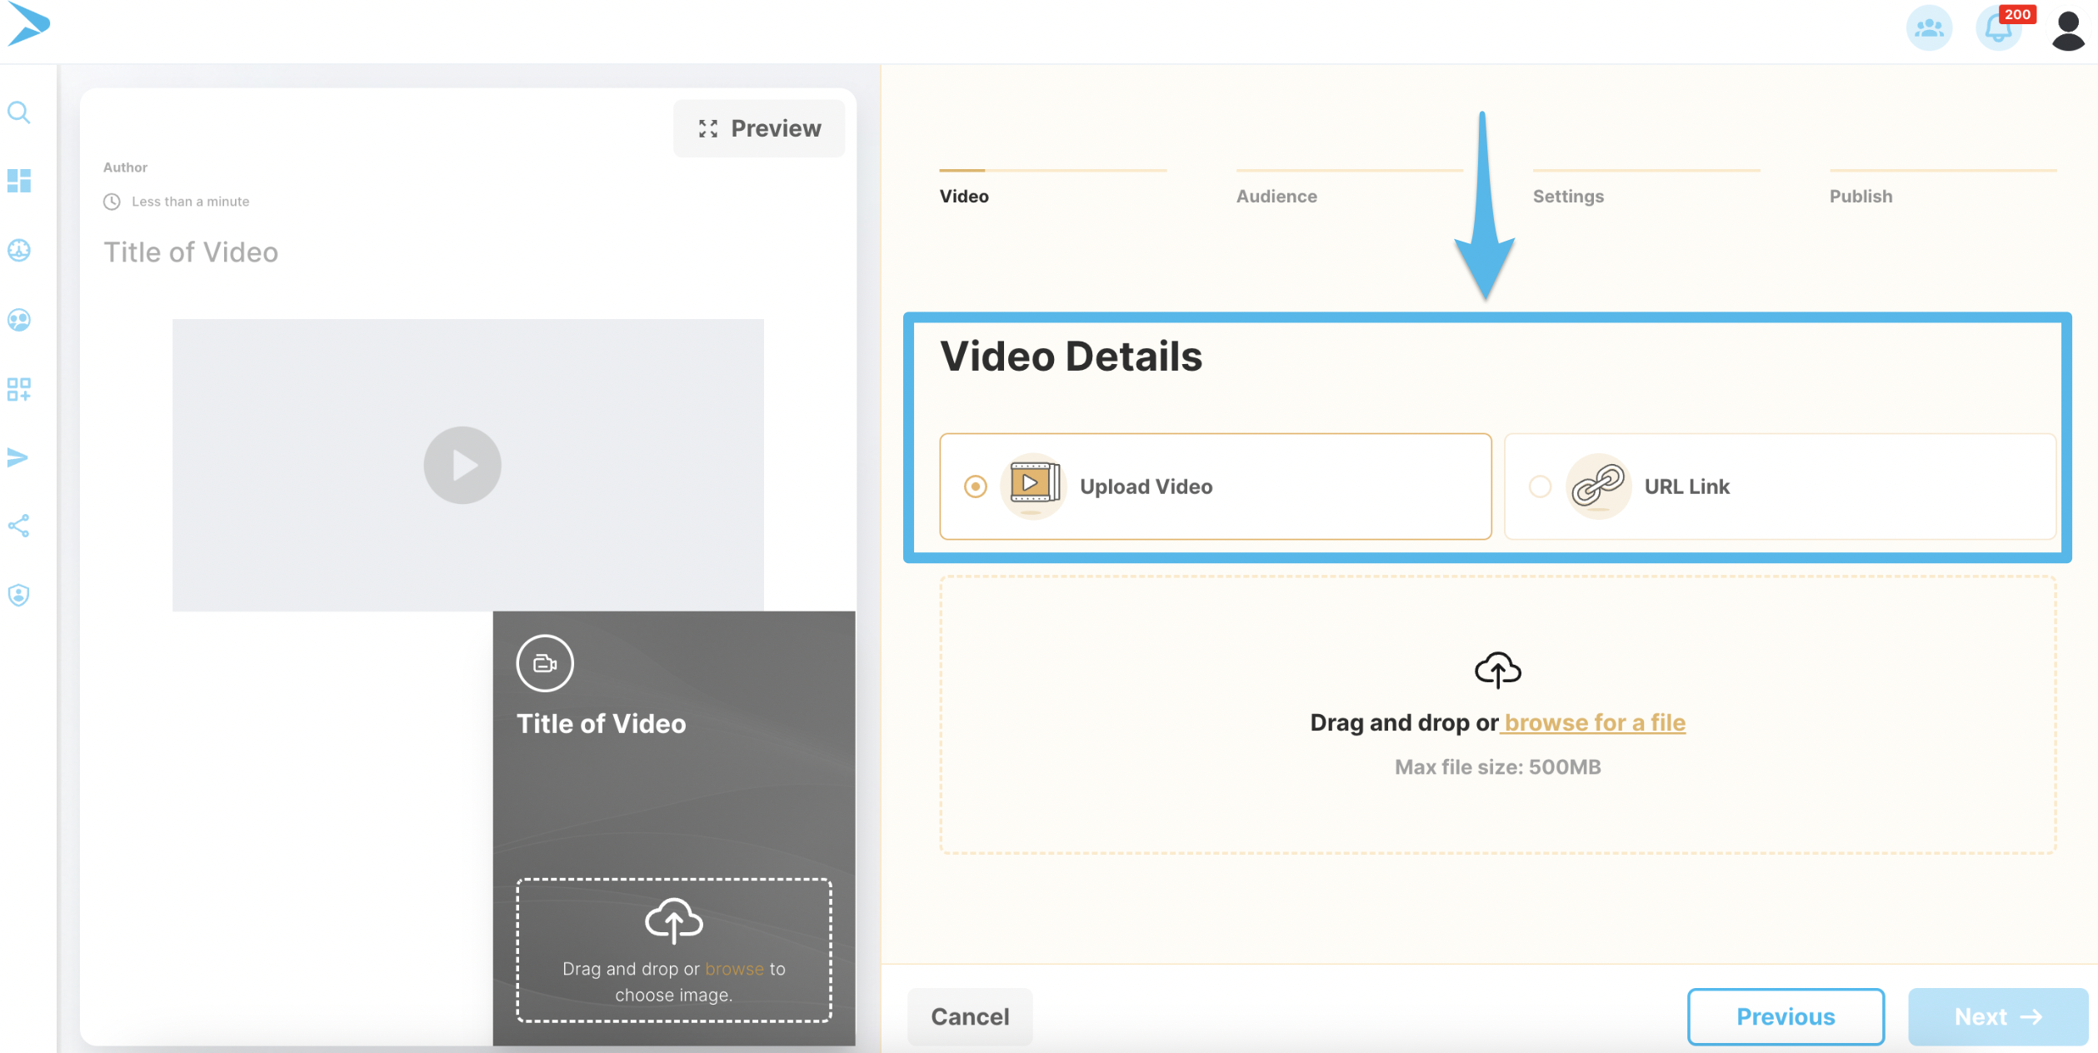2098x1053 pixels.
Task: Click the cloud upload icon in video dropzone
Action: coord(1498,670)
